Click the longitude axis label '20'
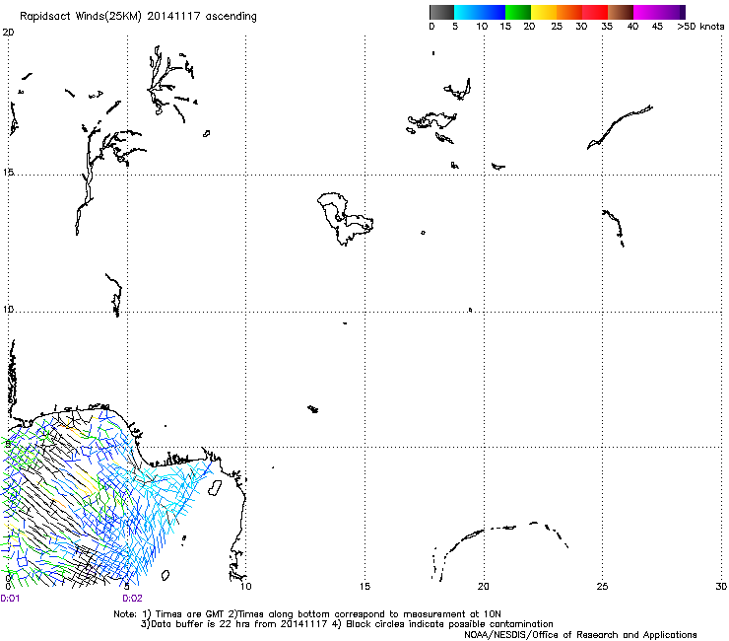The height and width of the screenshot is (641, 729). (483, 586)
